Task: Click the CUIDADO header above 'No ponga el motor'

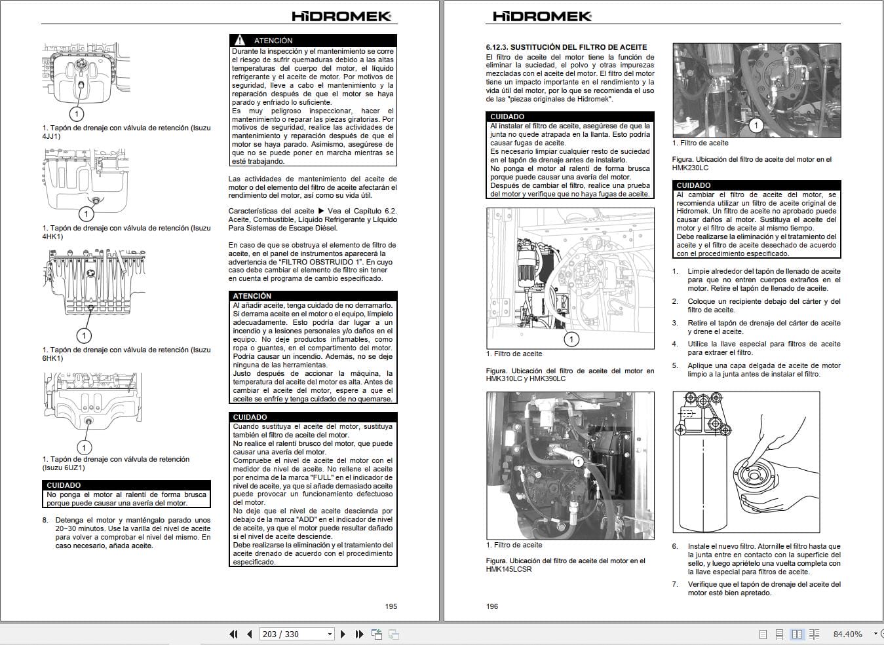Action: (x=127, y=485)
